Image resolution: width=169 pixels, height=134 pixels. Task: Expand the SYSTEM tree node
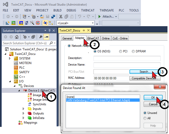point(10,58)
